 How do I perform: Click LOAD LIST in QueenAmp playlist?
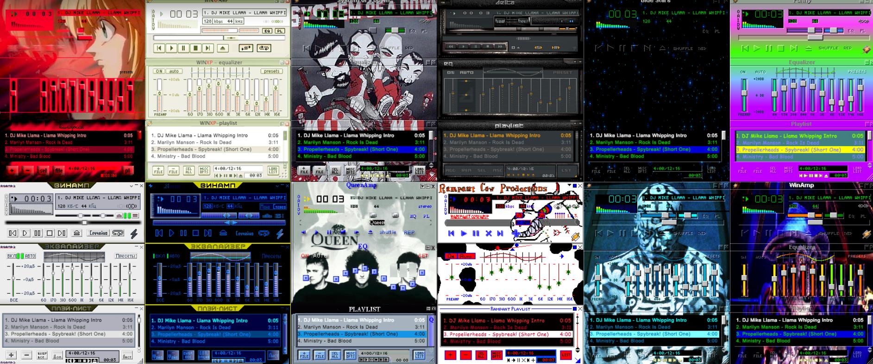pyautogui.click(x=419, y=355)
